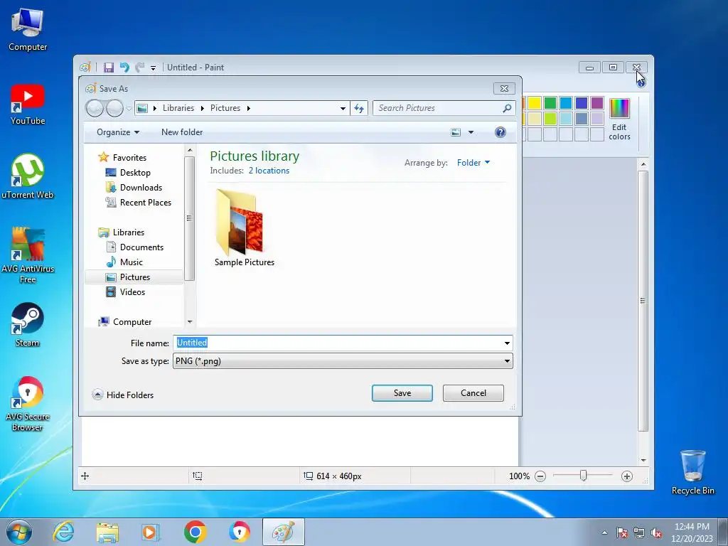This screenshot has height=546, width=728.
Task: Click the Refresh button next to address bar
Action: (x=359, y=109)
